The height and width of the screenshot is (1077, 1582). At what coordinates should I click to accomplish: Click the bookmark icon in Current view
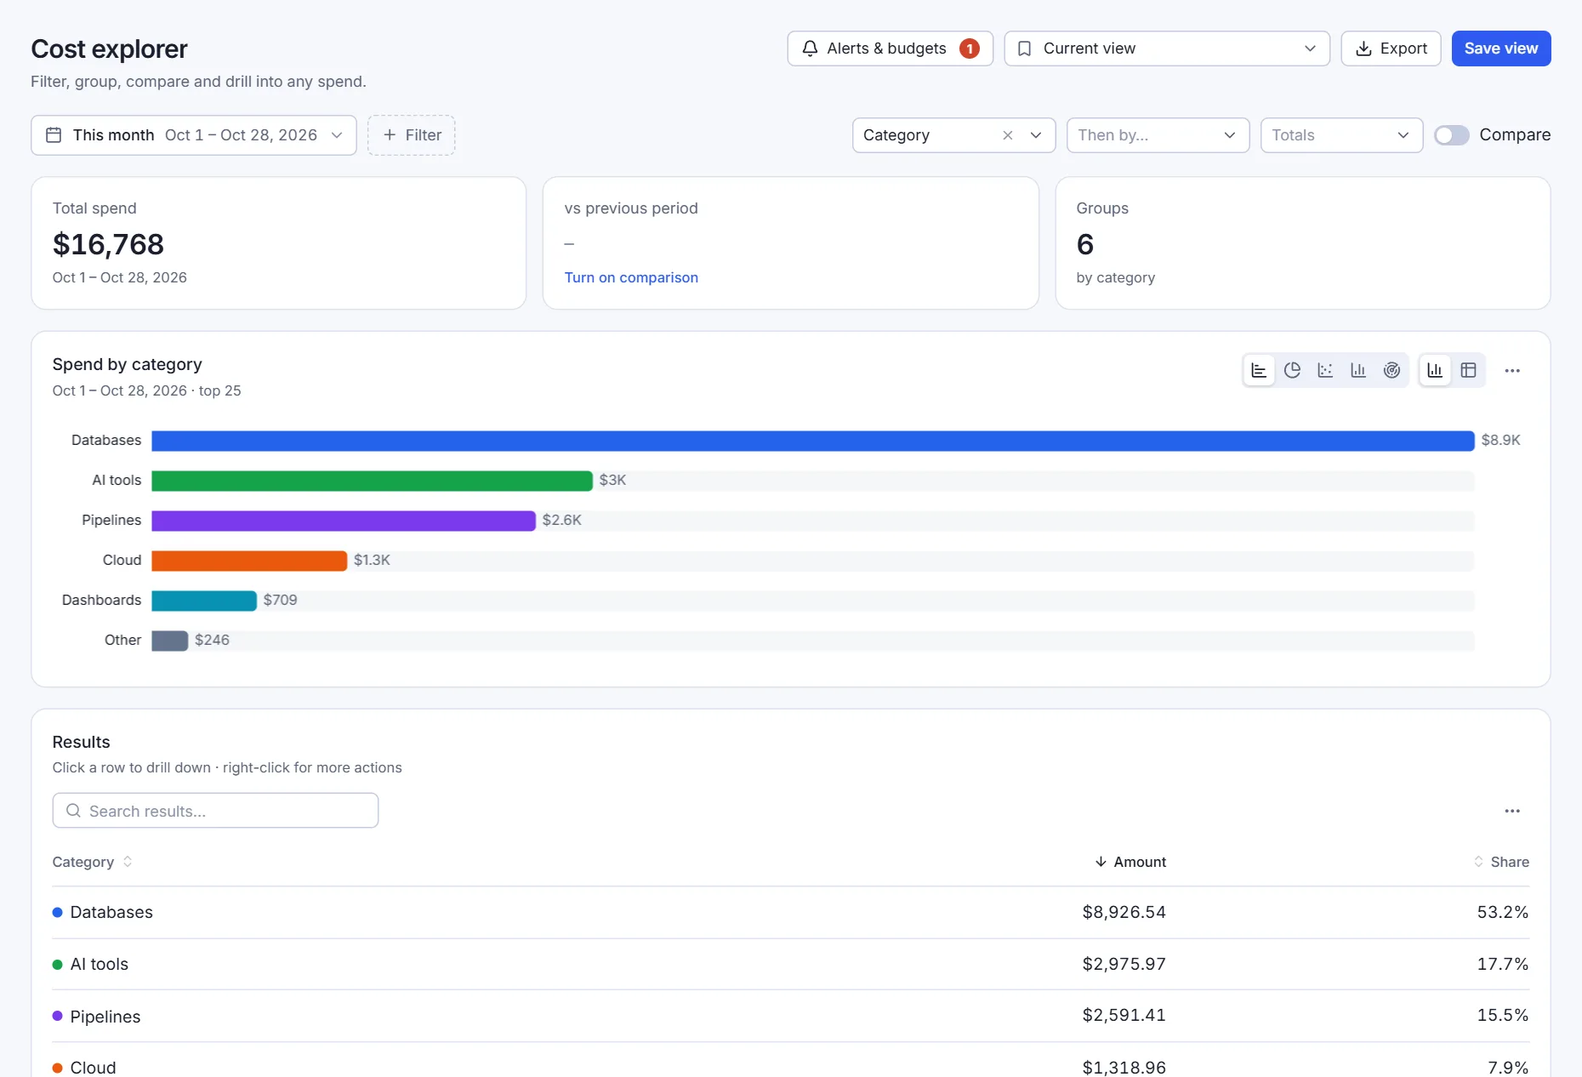point(1025,48)
